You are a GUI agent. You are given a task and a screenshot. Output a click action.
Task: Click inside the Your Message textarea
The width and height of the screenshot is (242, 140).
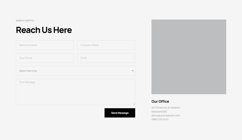pos(75,92)
